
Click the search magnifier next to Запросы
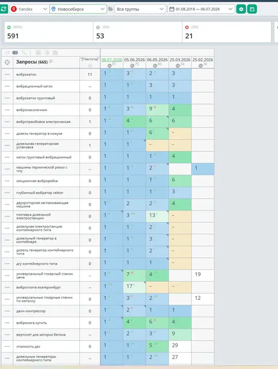point(51,61)
